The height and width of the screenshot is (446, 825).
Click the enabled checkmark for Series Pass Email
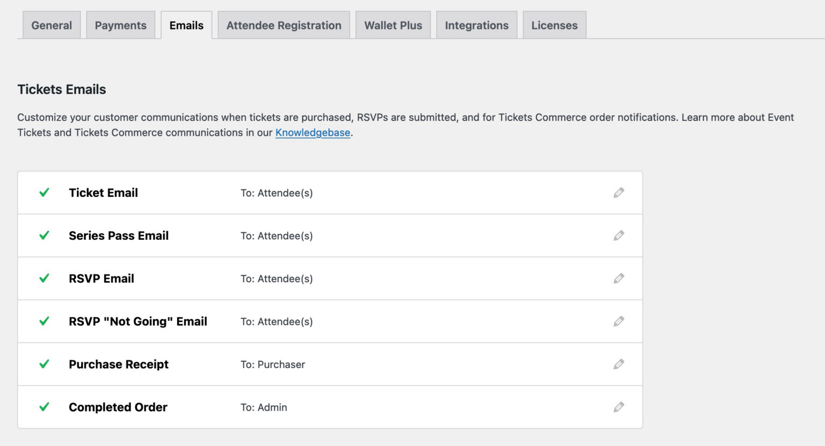pos(44,236)
